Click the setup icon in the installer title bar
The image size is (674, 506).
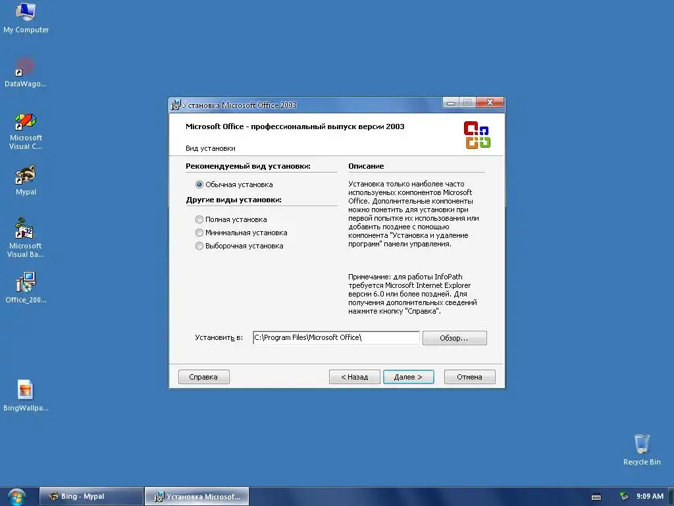point(176,105)
